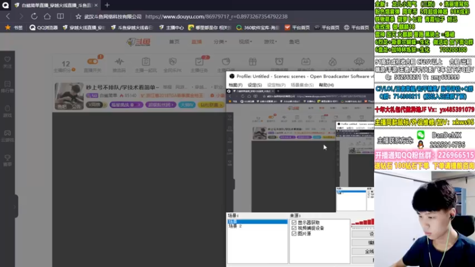Viewport: 475px width, 267px height.
Task: Toggle 显示器获取 source checkbox
Action: coord(294,223)
